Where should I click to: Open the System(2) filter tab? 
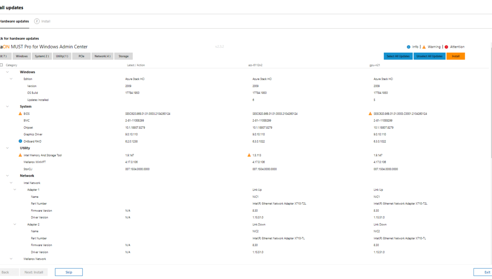point(42,56)
